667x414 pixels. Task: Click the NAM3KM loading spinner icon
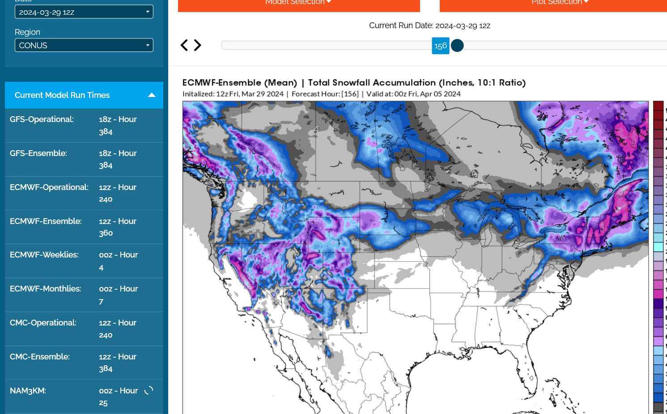149,390
